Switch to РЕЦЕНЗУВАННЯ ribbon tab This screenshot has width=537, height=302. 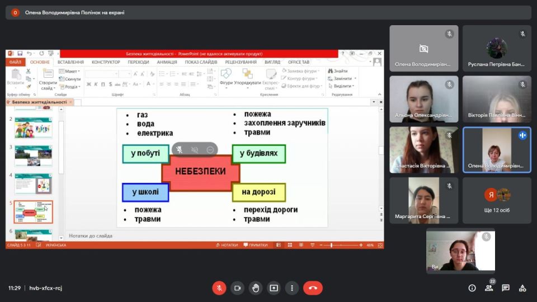pyautogui.click(x=241, y=62)
